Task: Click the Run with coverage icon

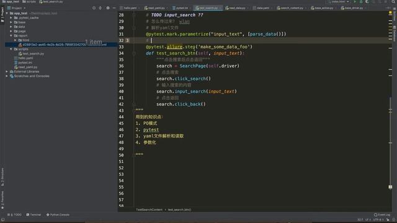Action: coord(367,1)
